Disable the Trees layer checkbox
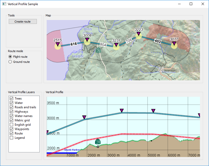Screen dimensions: 209x166 11,99
